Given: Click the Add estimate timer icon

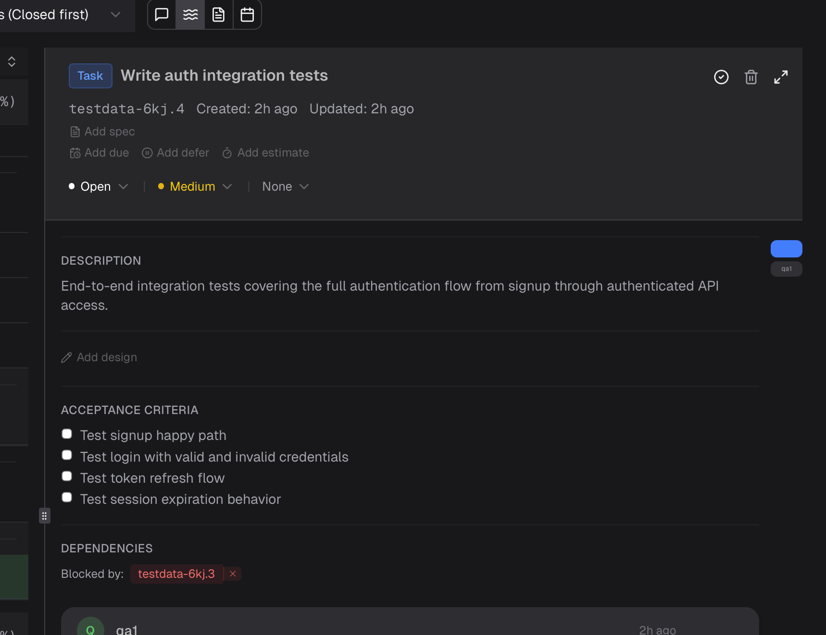Looking at the screenshot, I should [226, 153].
